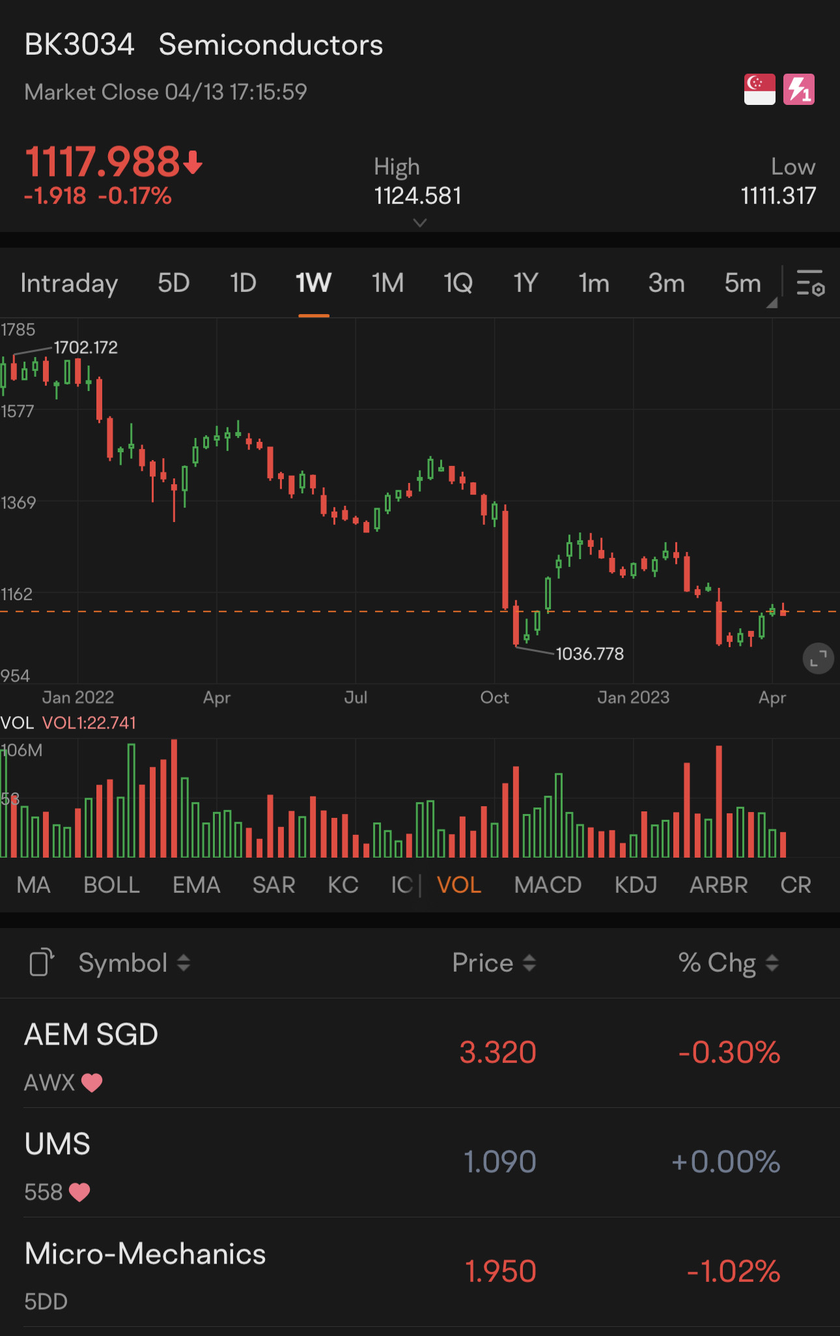Enable MA indicator overlay
The height and width of the screenshot is (1336, 840).
point(33,885)
